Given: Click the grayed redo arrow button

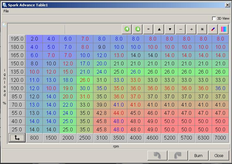Looking at the screenshot, I should coord(178,155).
